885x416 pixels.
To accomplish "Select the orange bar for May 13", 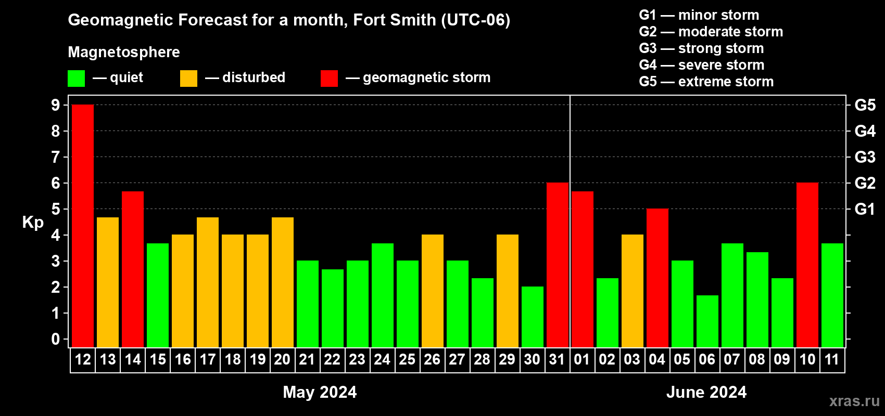I will (x=108, y=282).
